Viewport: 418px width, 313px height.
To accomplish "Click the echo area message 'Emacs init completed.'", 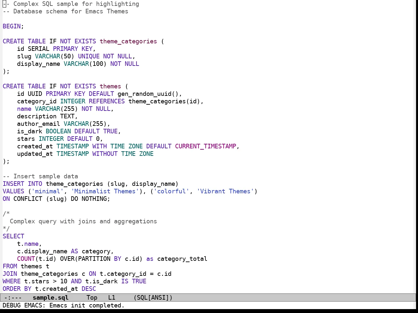I will point(87,306).
